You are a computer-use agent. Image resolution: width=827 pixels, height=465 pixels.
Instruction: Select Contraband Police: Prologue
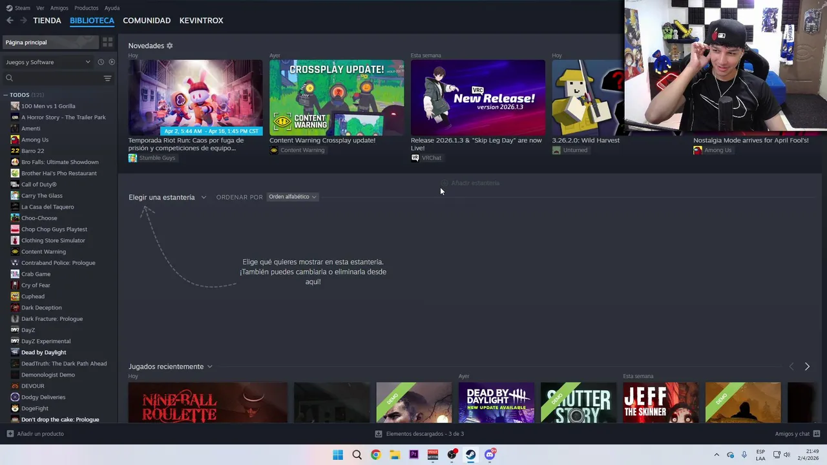58,263
